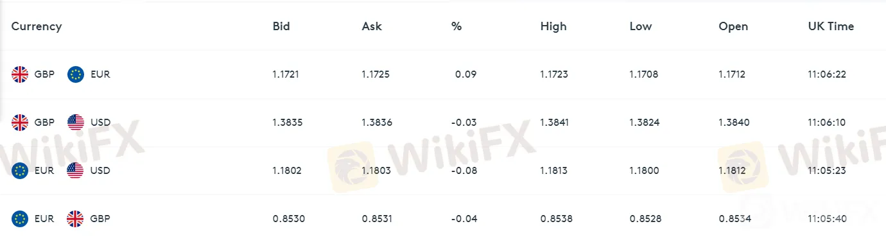Sort by the Bid column header

click(281, 26)
